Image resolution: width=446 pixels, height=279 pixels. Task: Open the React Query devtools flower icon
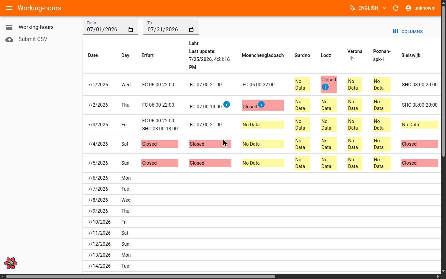[11, 263]
